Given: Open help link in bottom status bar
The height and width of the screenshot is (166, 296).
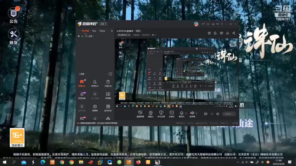Looking at the screenshot, I should (98, 123).
